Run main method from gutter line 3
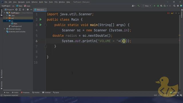The image size is (183, 103). click(x=41, y=25)
